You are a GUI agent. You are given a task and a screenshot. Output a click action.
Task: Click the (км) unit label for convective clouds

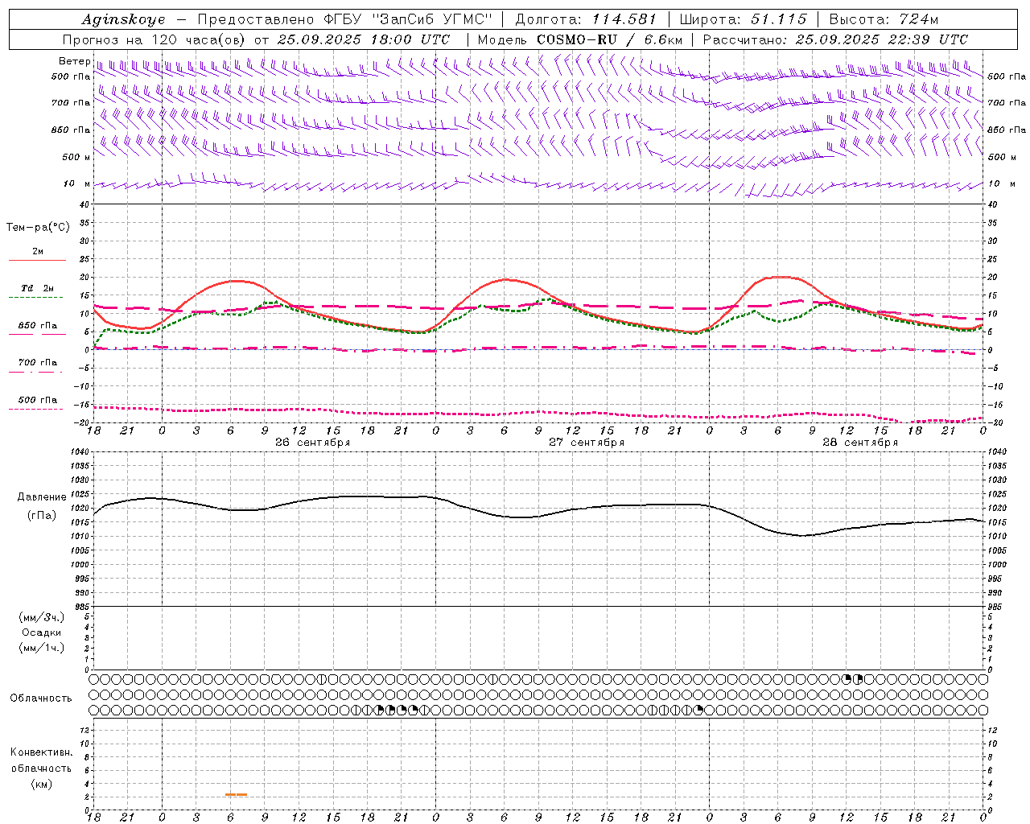41,784
